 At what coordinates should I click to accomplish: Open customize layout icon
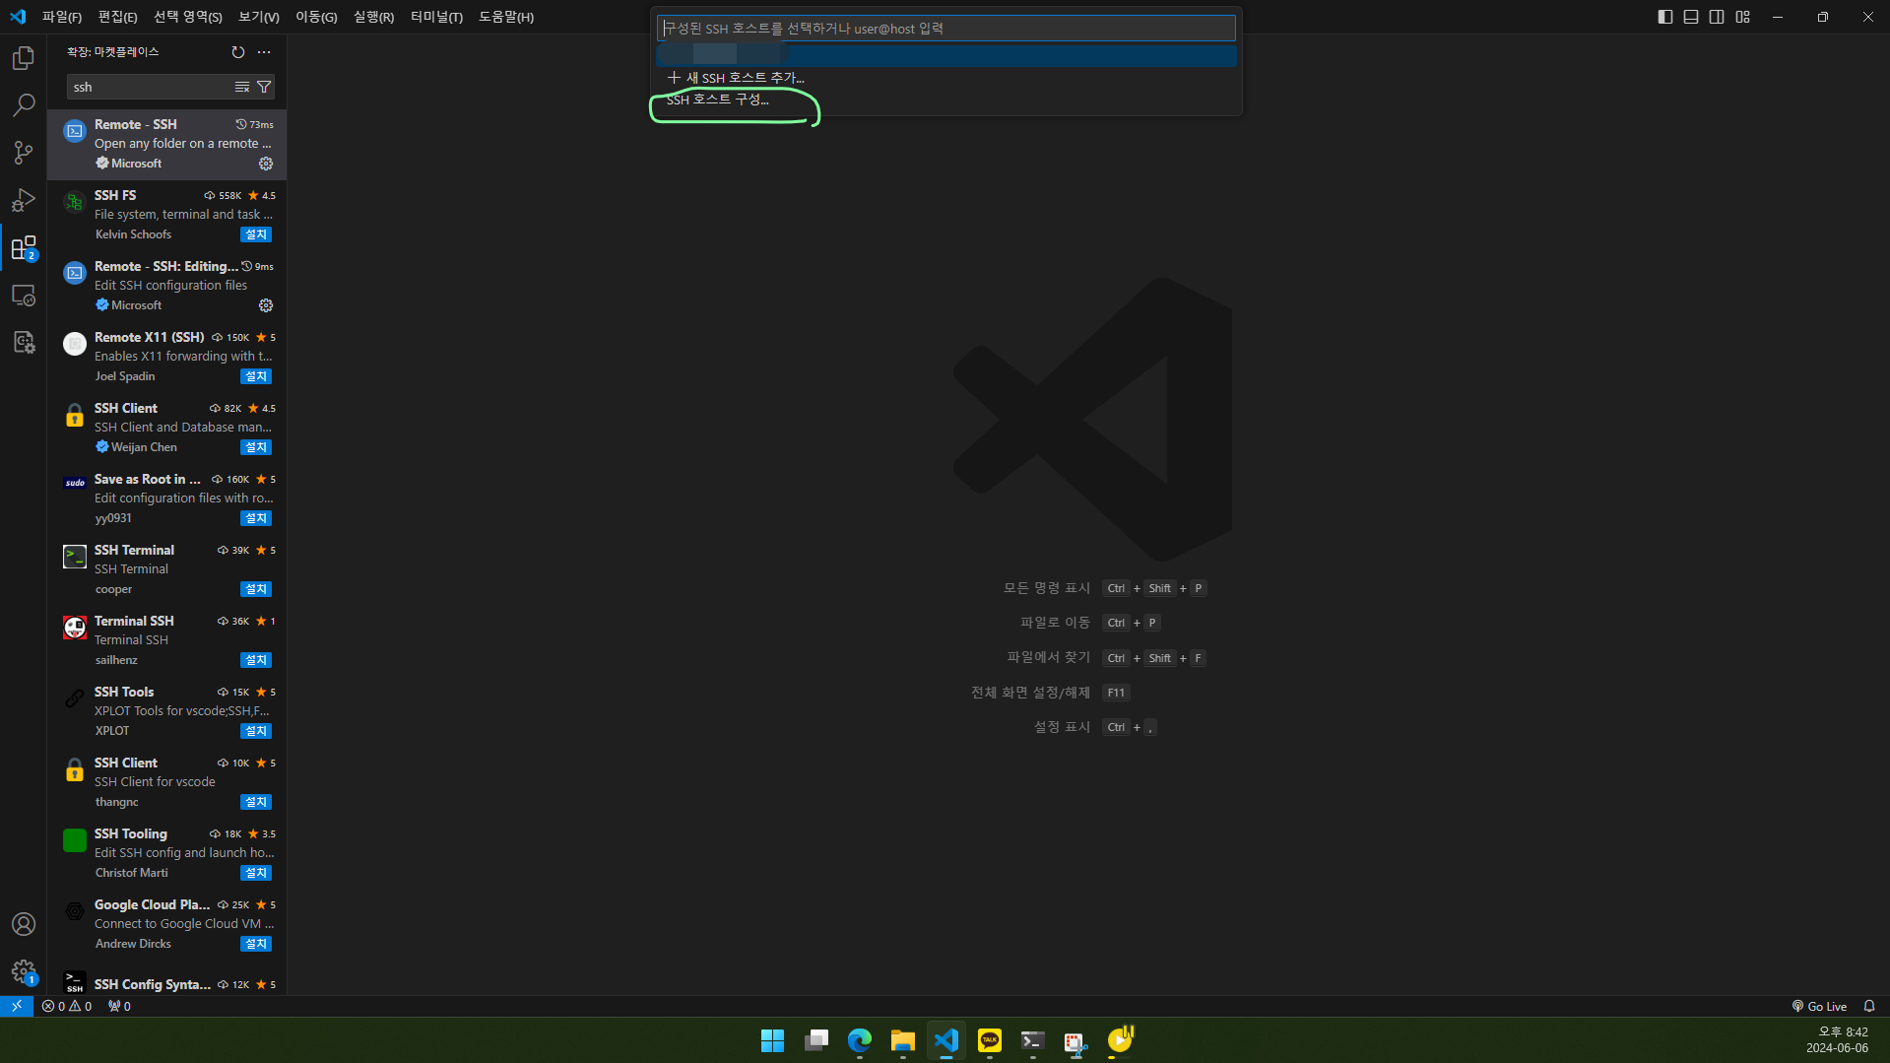click(x=1743, y=17)
